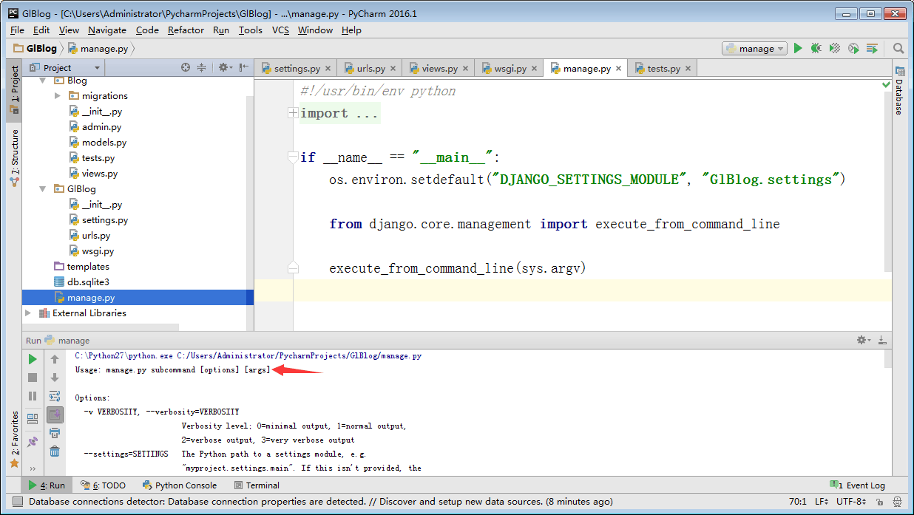
Task: Select models.py in the project tree
Action: (104, 143)
